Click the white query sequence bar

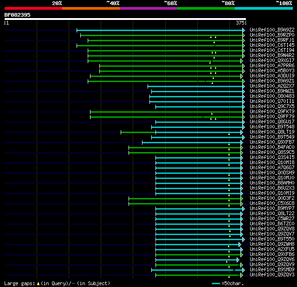125,19
